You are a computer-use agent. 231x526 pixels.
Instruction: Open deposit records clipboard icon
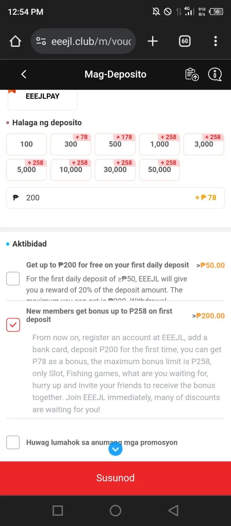(192, 74)
